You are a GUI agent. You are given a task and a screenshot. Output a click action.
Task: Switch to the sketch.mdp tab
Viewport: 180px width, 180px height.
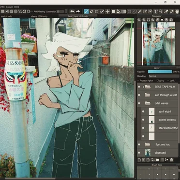click(x=6, y=16)
